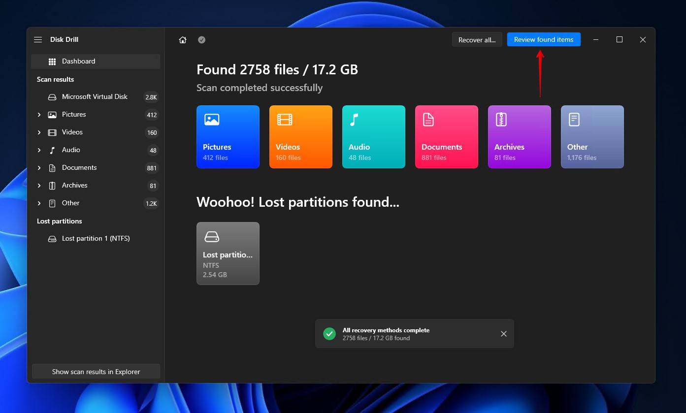Expand the Audio tree node
The image size is (686, 413).
[39, 150]
